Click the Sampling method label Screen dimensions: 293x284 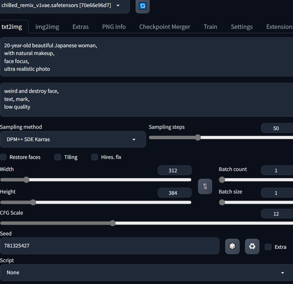pos(21,127)
